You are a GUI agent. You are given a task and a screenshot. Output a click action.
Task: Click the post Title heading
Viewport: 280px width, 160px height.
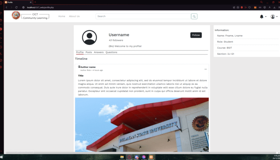81,76
